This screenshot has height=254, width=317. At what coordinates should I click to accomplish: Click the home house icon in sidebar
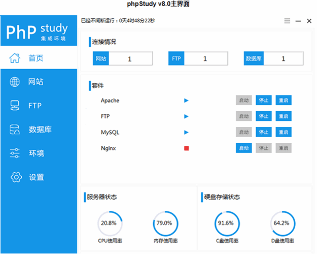(x=15, y=58)
